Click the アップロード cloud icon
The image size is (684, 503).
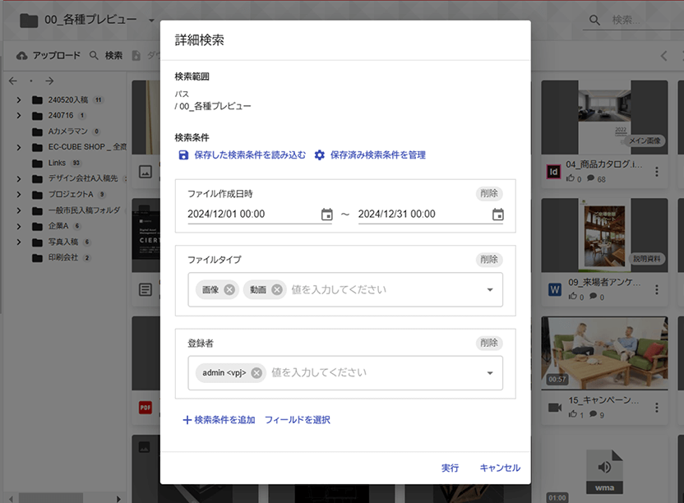point(22,55)
